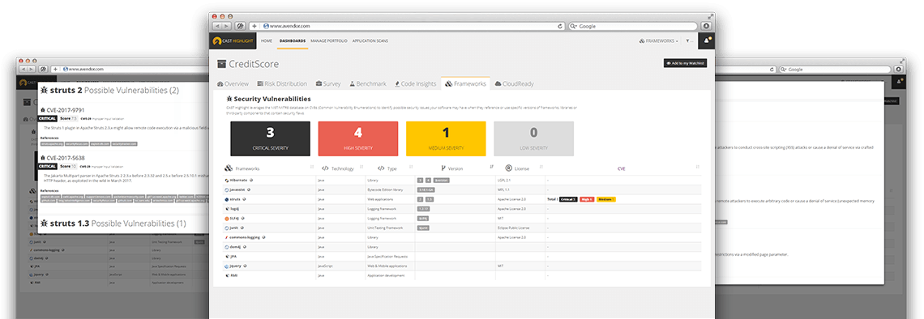The image size is (924, 319).
Task: Click the bug icon next to struts 2 heading
Action: click(45, 91)
